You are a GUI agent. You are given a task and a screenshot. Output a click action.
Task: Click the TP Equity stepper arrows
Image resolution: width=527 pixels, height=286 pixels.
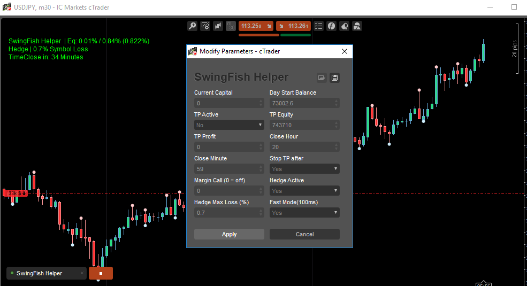pos(336,125)
